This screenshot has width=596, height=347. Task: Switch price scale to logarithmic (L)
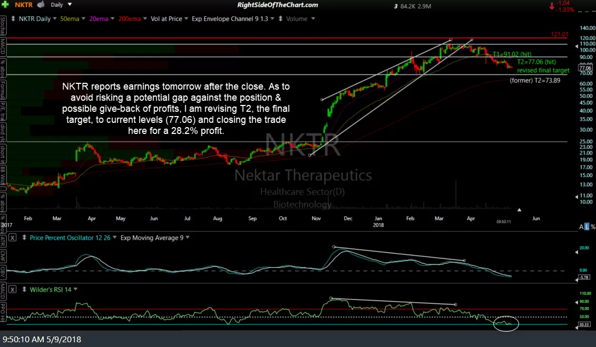587,227
